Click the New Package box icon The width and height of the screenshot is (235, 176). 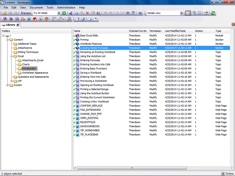point(47,19)
